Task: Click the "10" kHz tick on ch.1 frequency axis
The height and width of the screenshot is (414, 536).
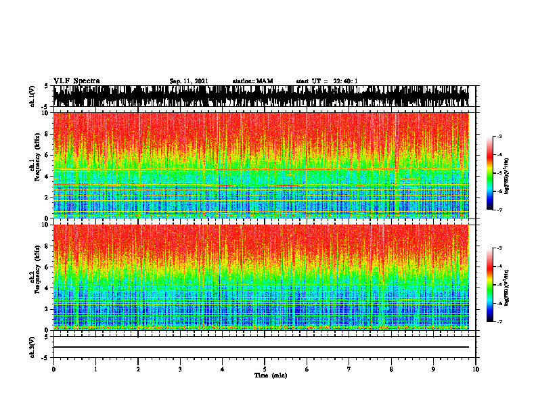Action: coord(46,113)
